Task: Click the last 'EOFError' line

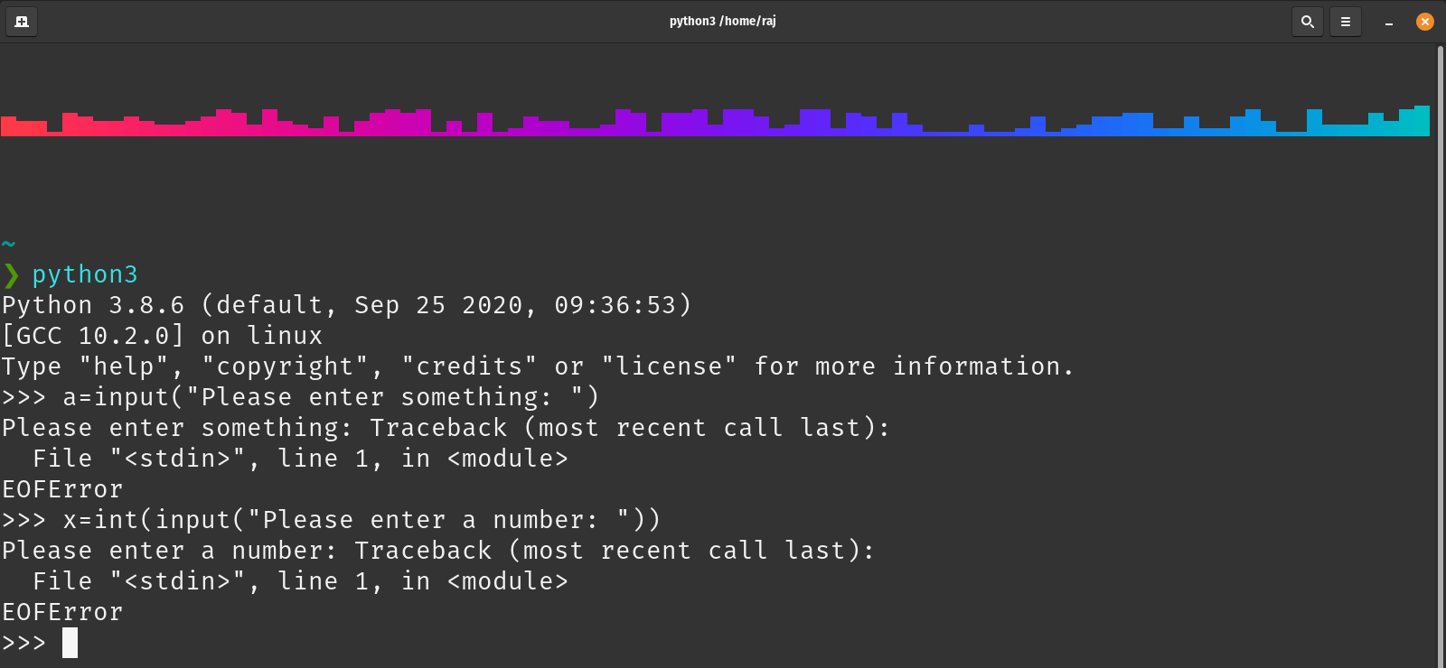Action: pyautogui.click(x=62, y=612)
